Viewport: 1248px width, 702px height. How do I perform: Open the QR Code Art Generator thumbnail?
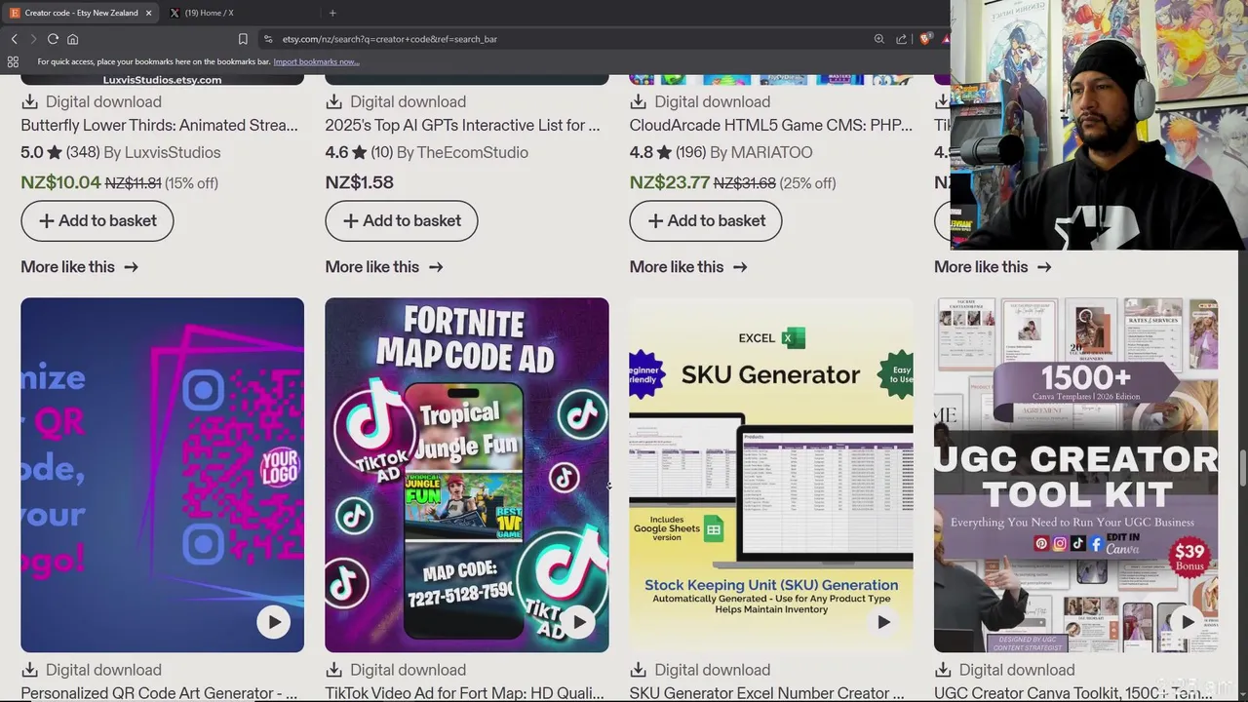click(162, 475)
